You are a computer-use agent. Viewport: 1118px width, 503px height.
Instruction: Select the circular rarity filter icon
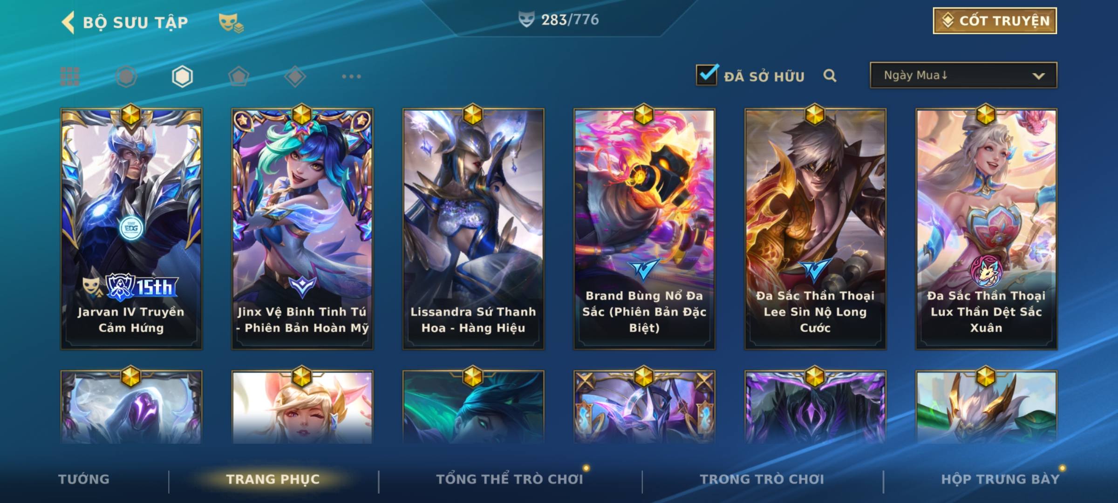[126, 76]
